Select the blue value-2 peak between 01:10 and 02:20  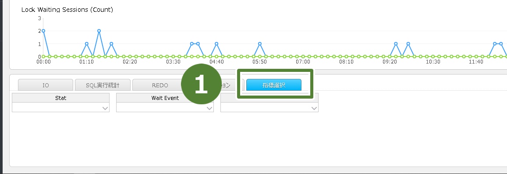coord(99,31)
